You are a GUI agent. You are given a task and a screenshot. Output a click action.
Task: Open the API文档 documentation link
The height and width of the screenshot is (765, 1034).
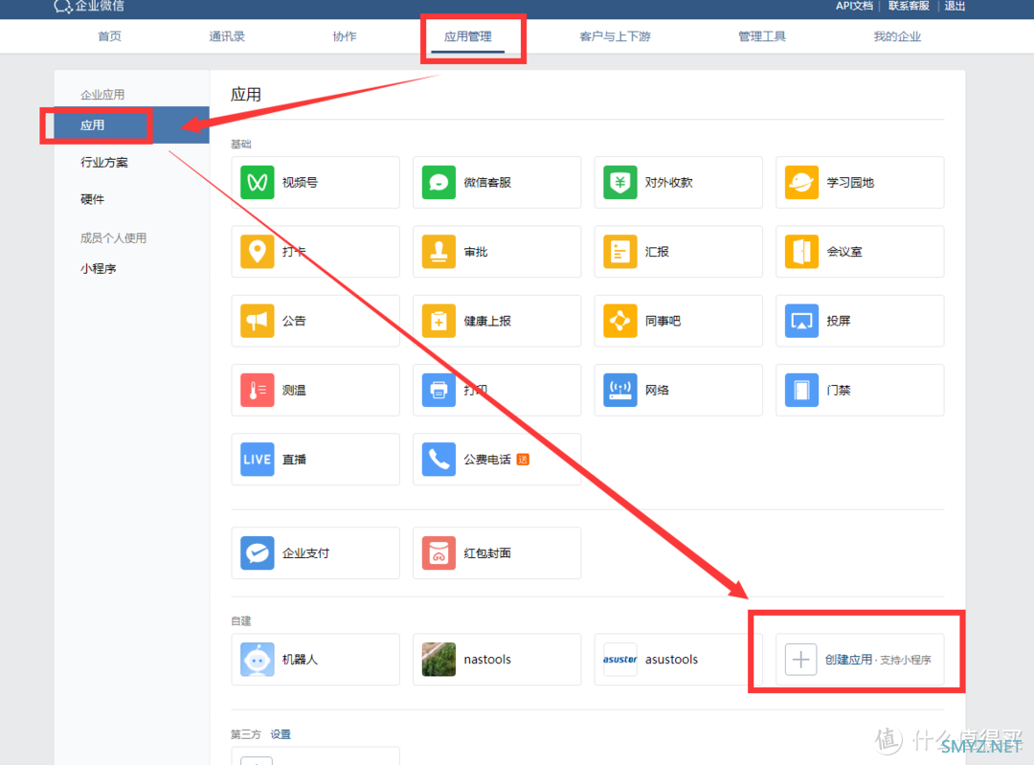(x=854, y=6)
